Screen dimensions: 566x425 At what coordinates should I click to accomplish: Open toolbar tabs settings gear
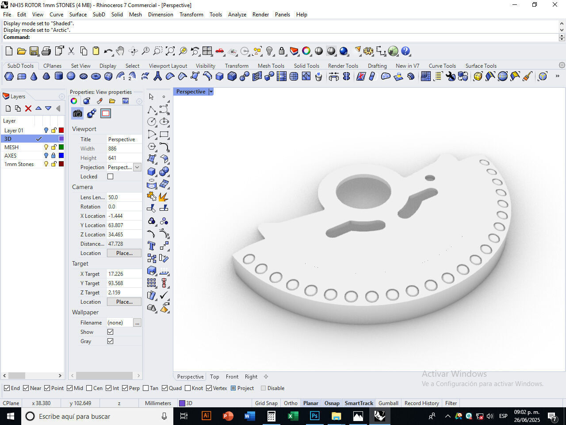pyautogui.click(x=562, y=65)
